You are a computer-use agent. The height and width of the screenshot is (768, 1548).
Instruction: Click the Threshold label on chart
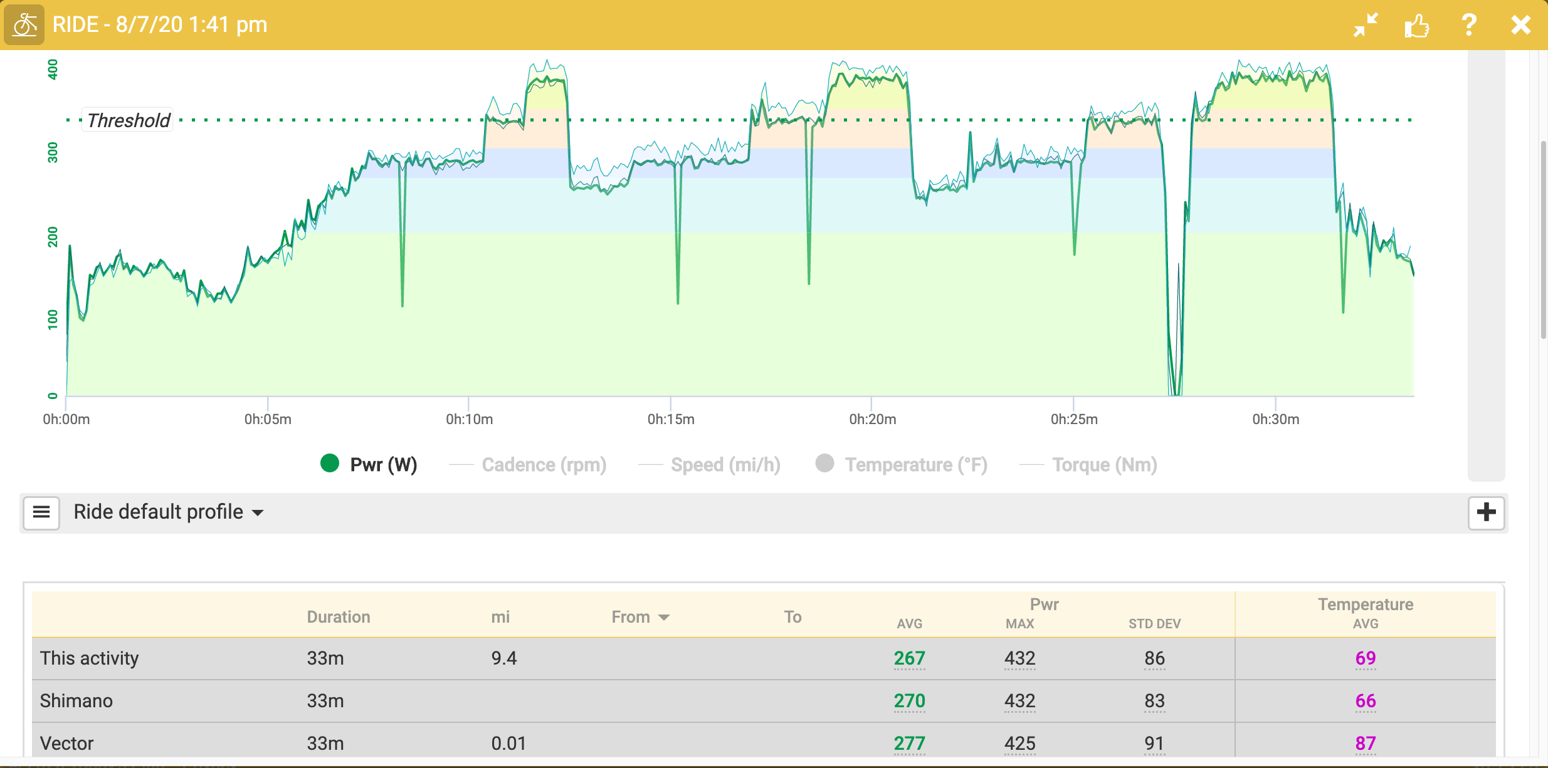129,120
